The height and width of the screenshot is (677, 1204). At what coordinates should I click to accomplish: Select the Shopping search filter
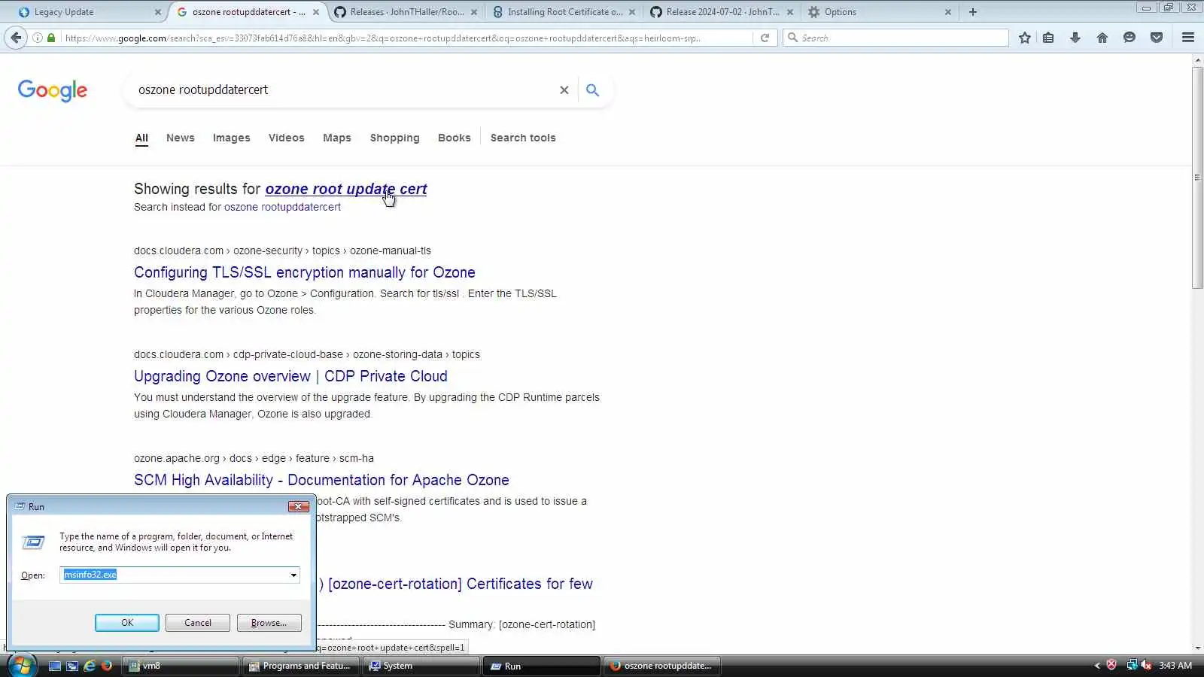[395, 138]
